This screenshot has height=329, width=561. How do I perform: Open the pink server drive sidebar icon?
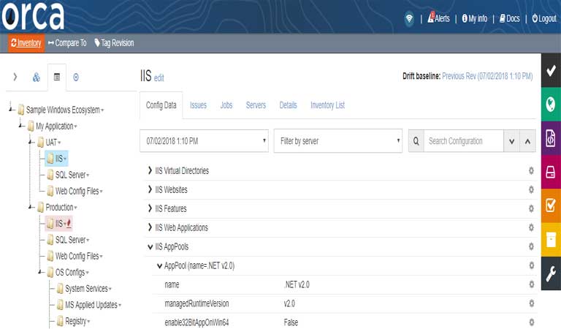[x=551, y=172]
